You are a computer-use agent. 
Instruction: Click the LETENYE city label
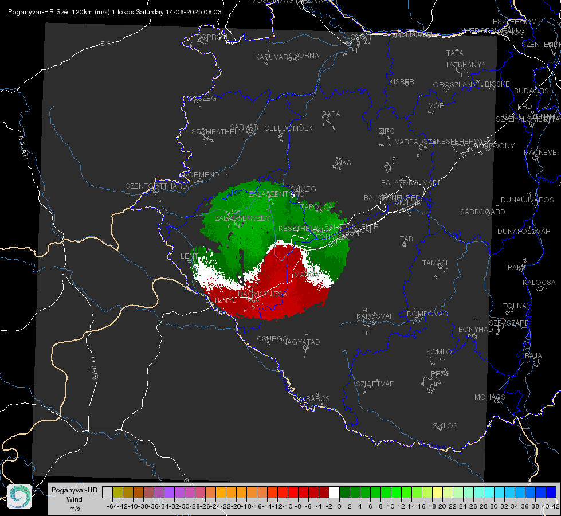(221, 300)
